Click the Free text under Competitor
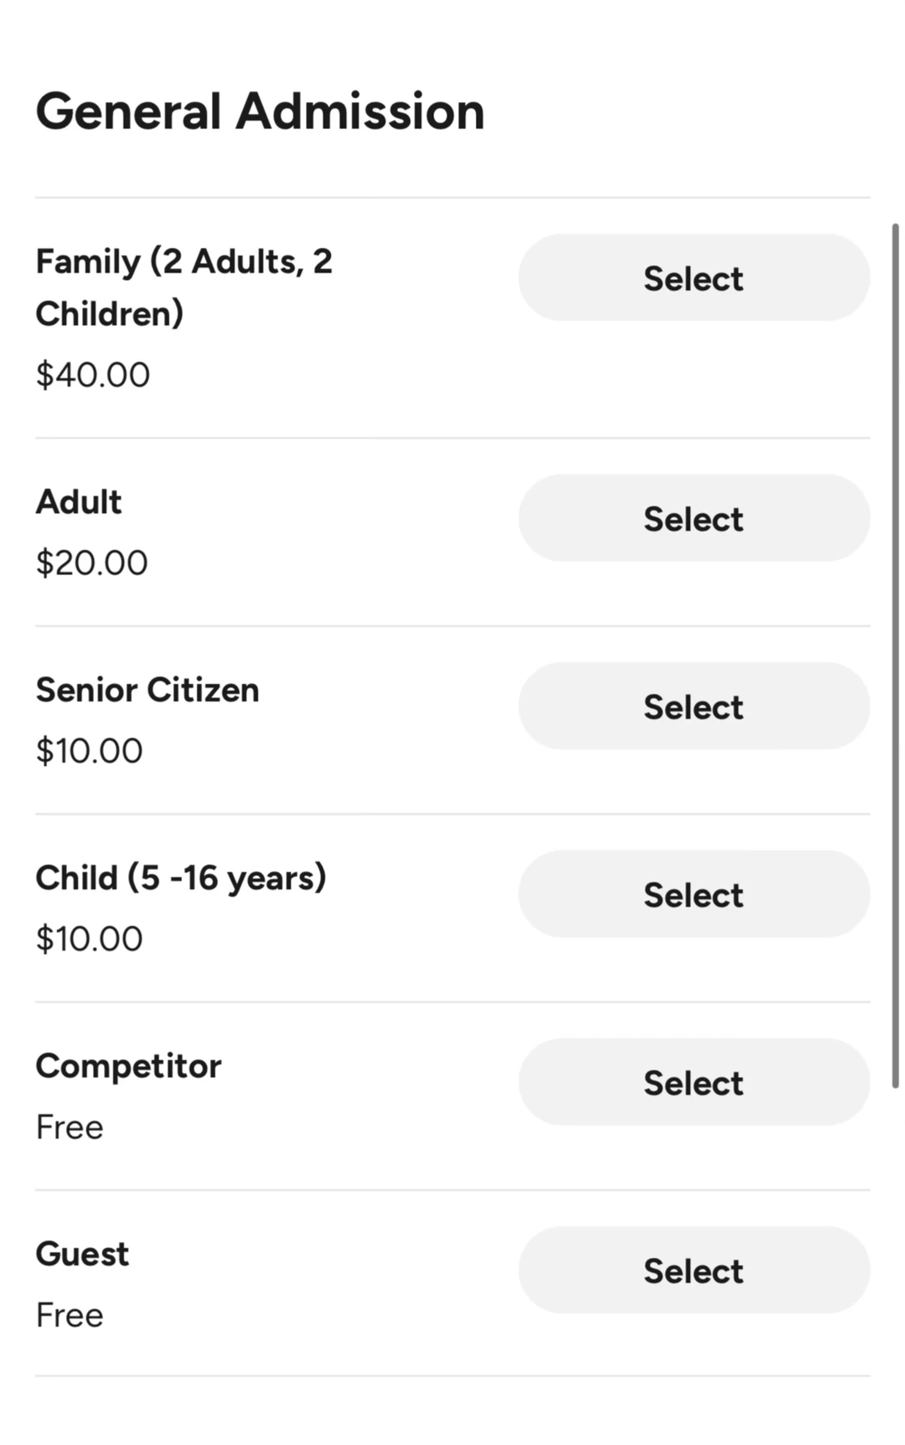The height and width of the screenshot is (1445, 905). pos(70,1127)
